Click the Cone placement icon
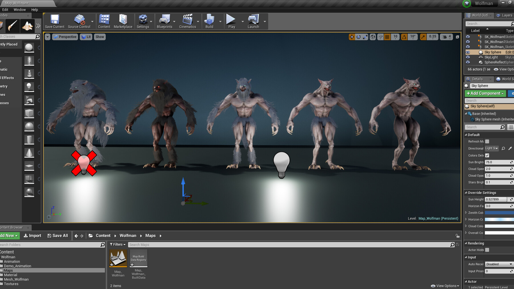The width and height of the screenshot is (514, 289). click(x=29, y=153)
